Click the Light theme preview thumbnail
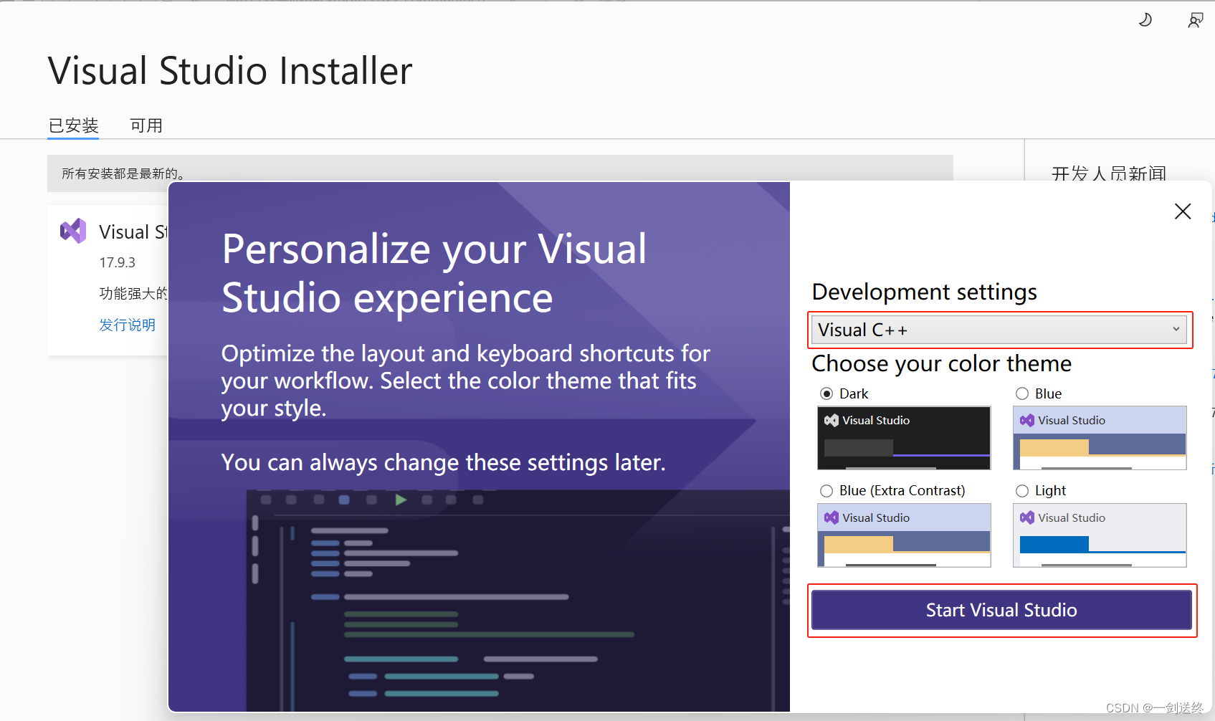Screen dimensions: 1215x721 coord(1099,535)
